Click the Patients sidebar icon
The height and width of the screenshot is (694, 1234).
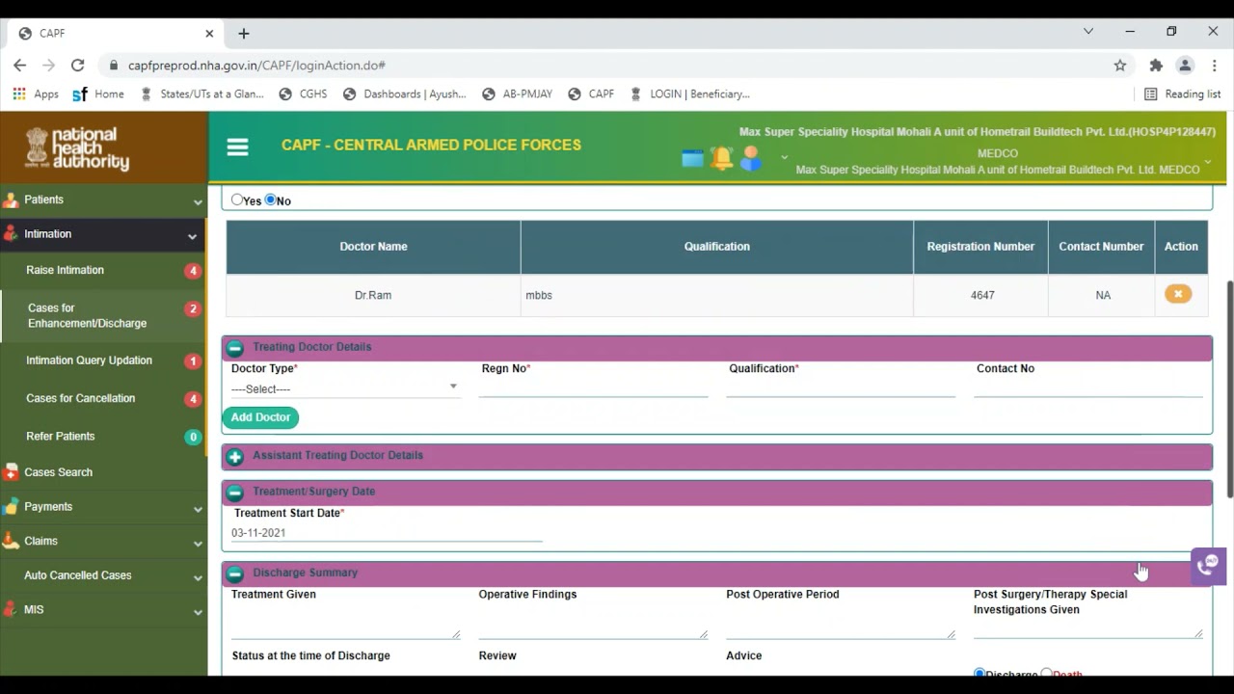(x=11, y=200)
